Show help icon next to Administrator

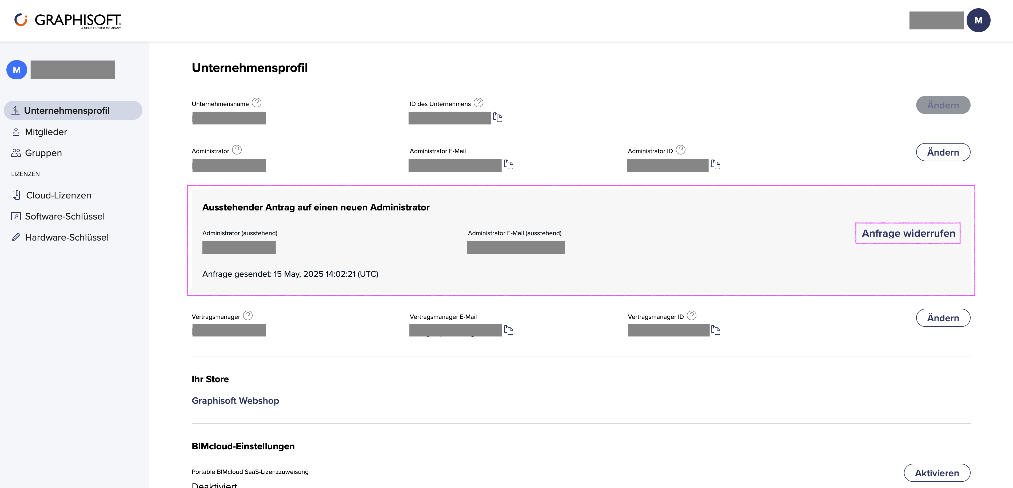[237, 150]
